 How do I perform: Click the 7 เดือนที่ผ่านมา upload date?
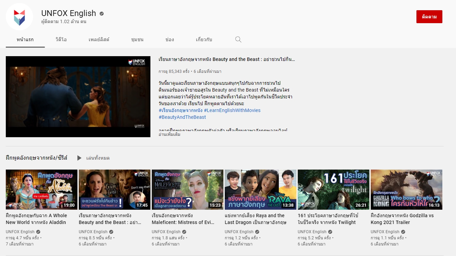(x=19, y=244)
